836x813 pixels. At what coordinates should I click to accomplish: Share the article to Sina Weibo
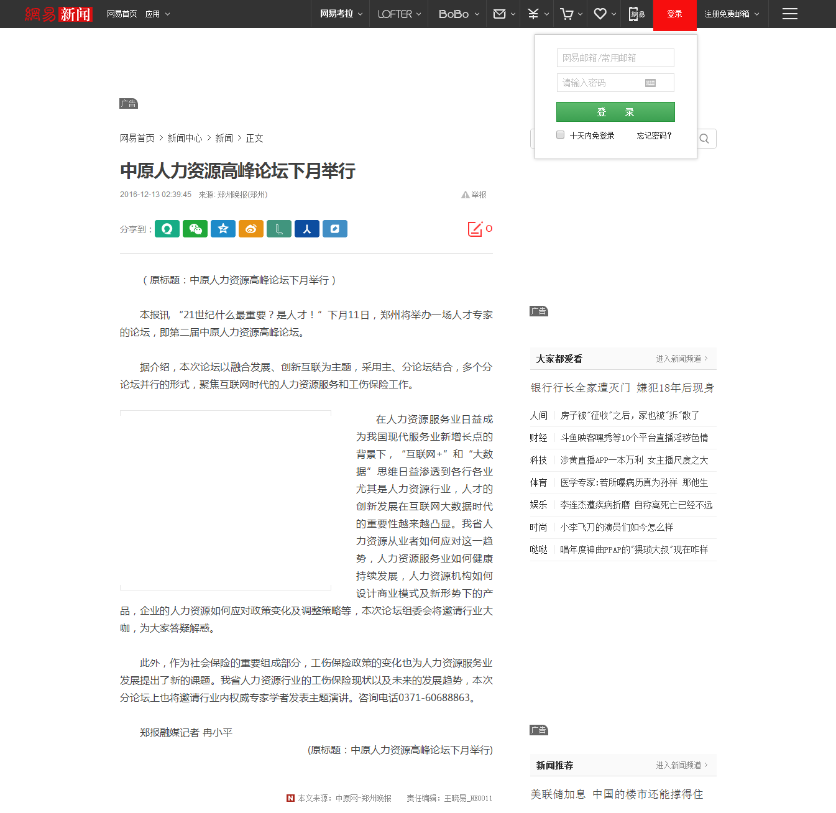251,229
